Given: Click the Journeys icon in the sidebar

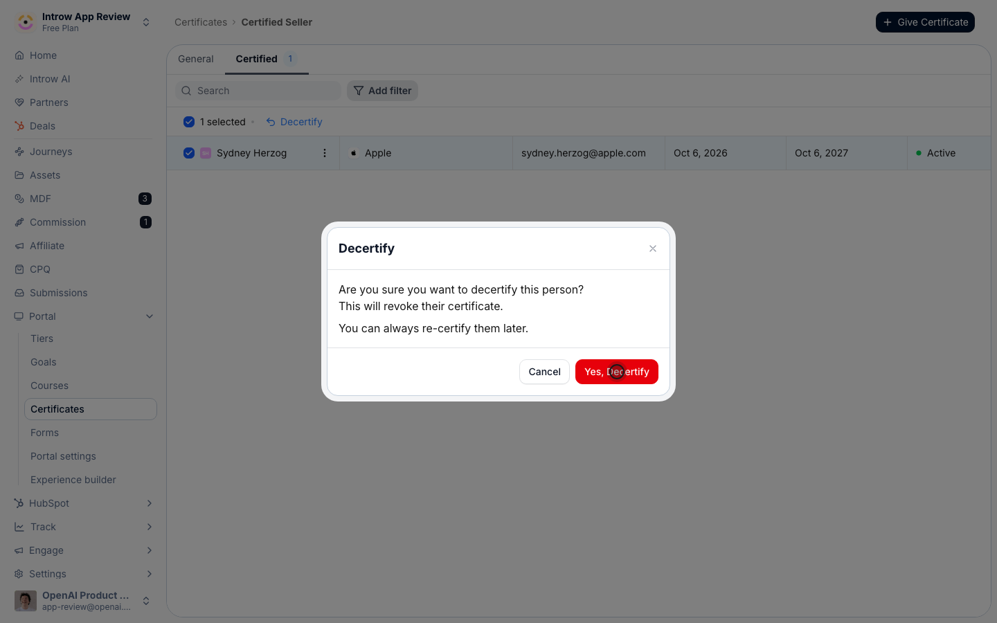Looking at the screenshot, I should click(19, 152).
